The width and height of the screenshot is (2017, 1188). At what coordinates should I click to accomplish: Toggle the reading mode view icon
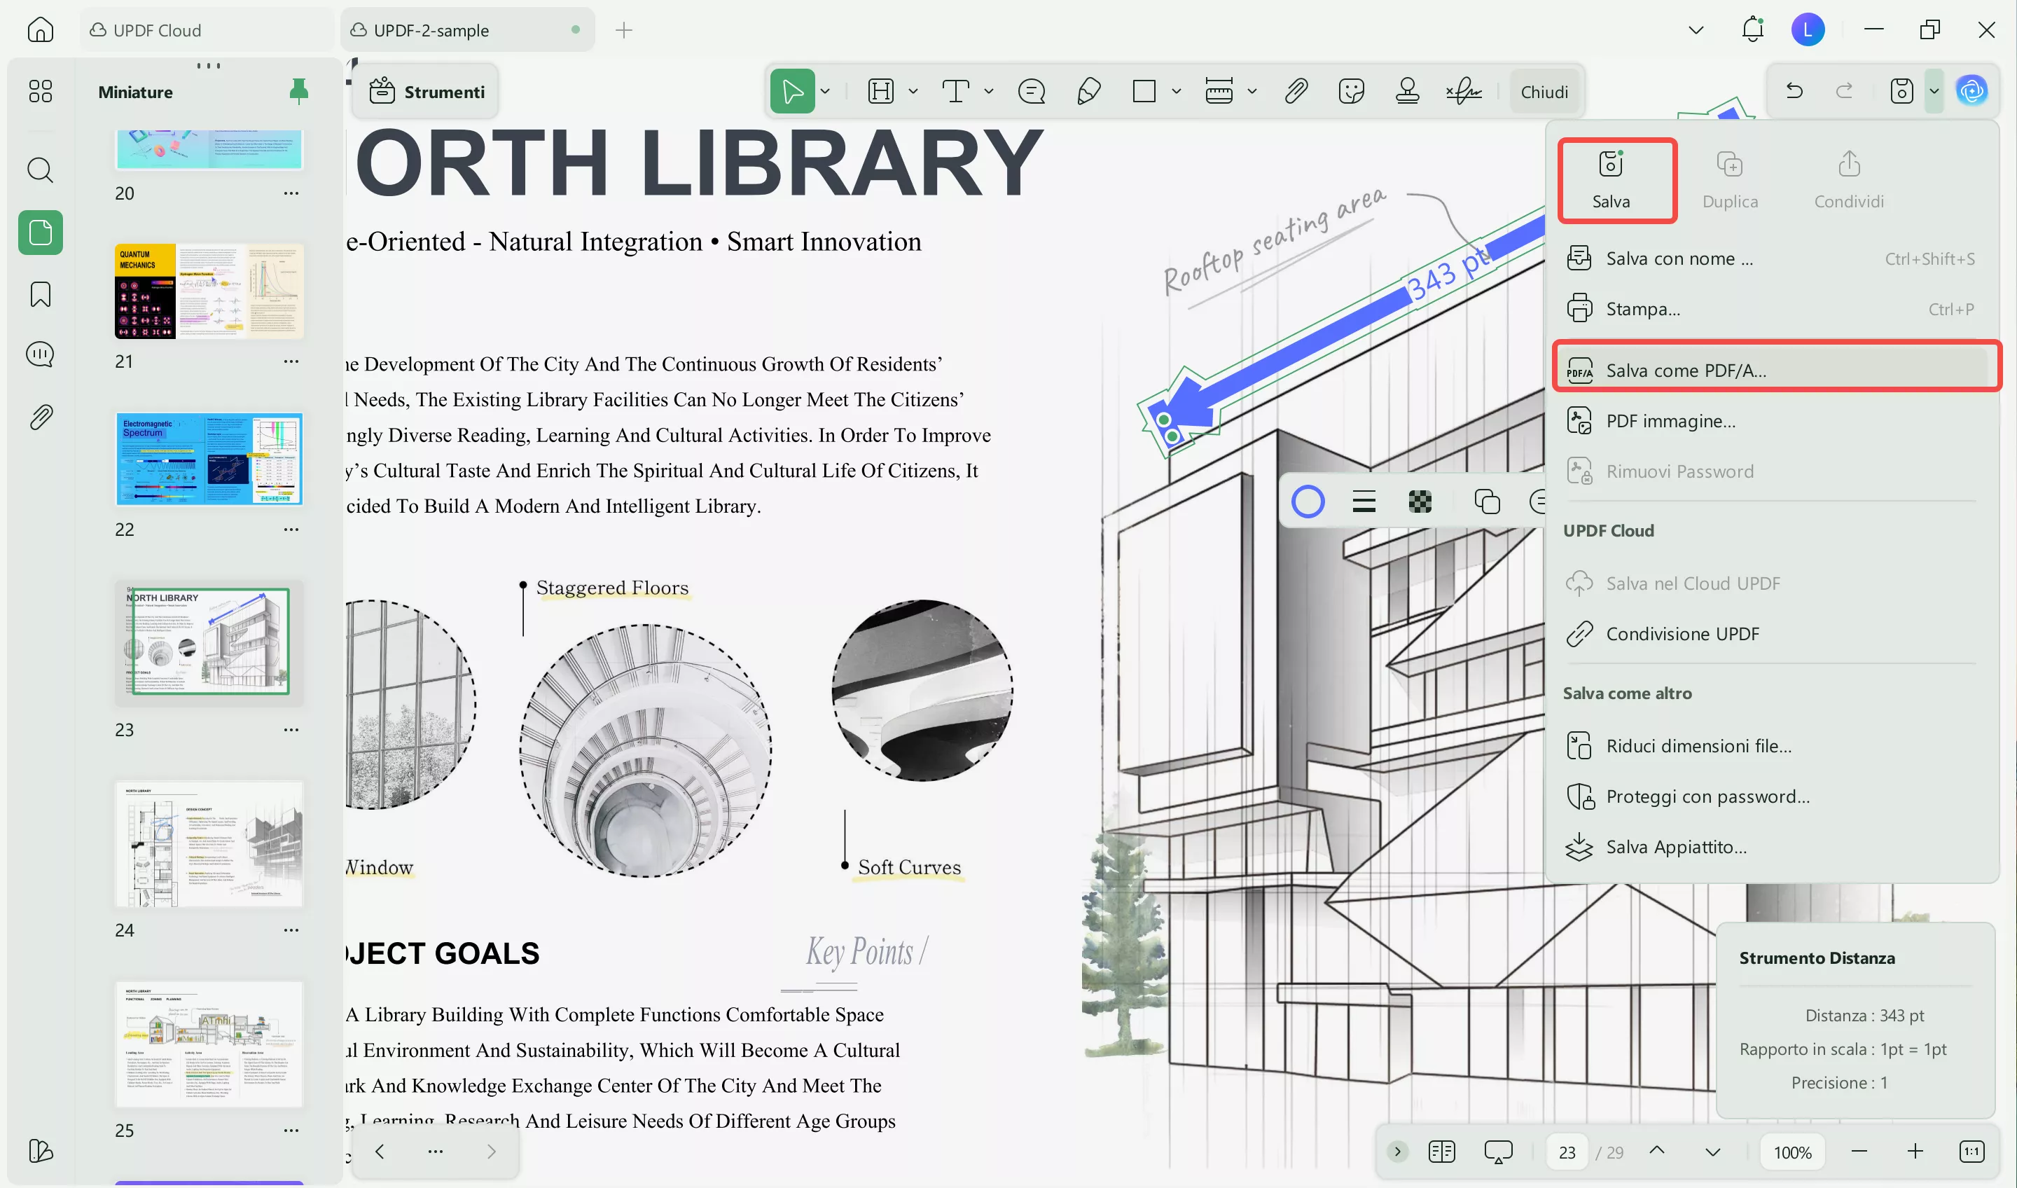pyautogui.click(x=1441, y=1151)
